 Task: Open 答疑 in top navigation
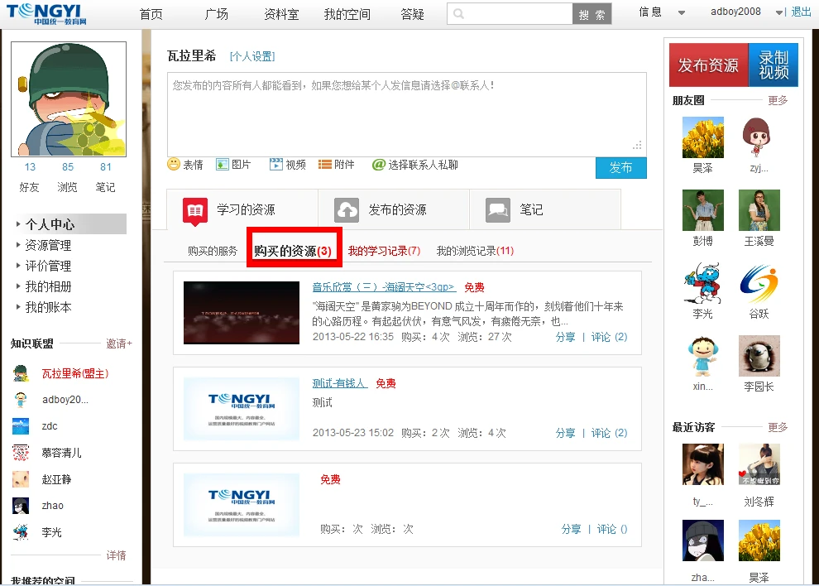tap(412, 14)
